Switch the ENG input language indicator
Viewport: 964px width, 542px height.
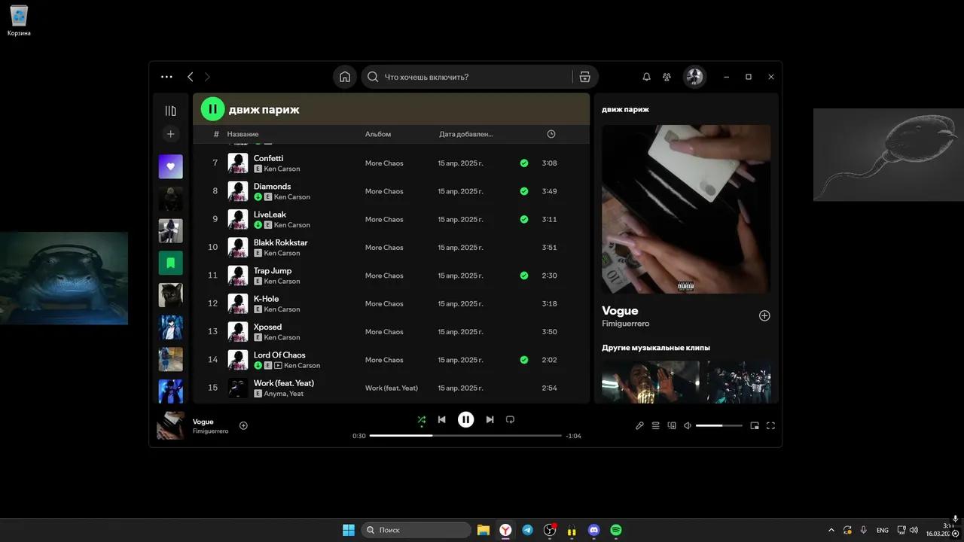point(882,530)
